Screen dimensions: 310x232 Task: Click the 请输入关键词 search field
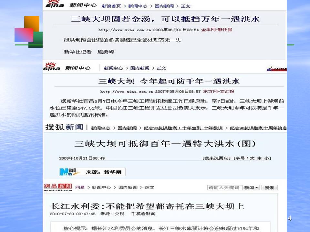(225, 188)
